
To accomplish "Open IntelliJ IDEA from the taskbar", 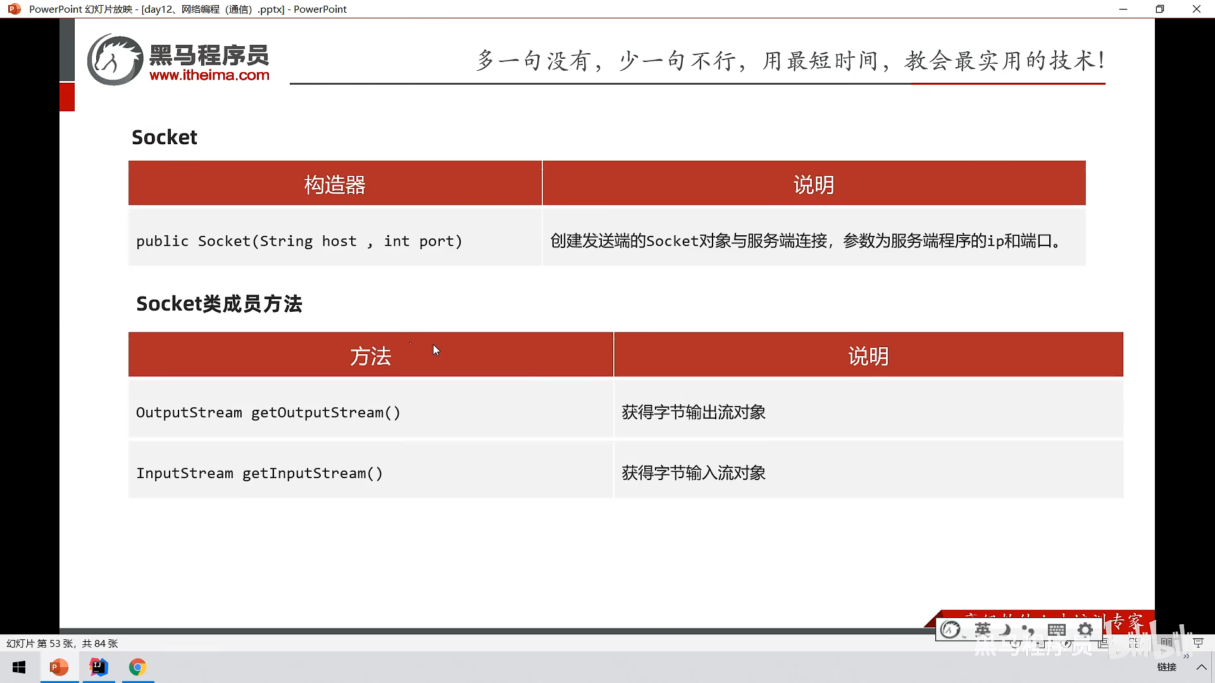I will pyautogui.click(x=99, y=667).
